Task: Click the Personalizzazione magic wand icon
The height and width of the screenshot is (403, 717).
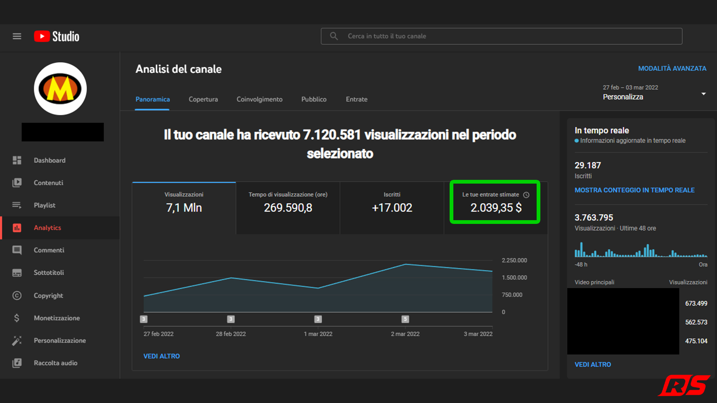Action: coord(17,340)
